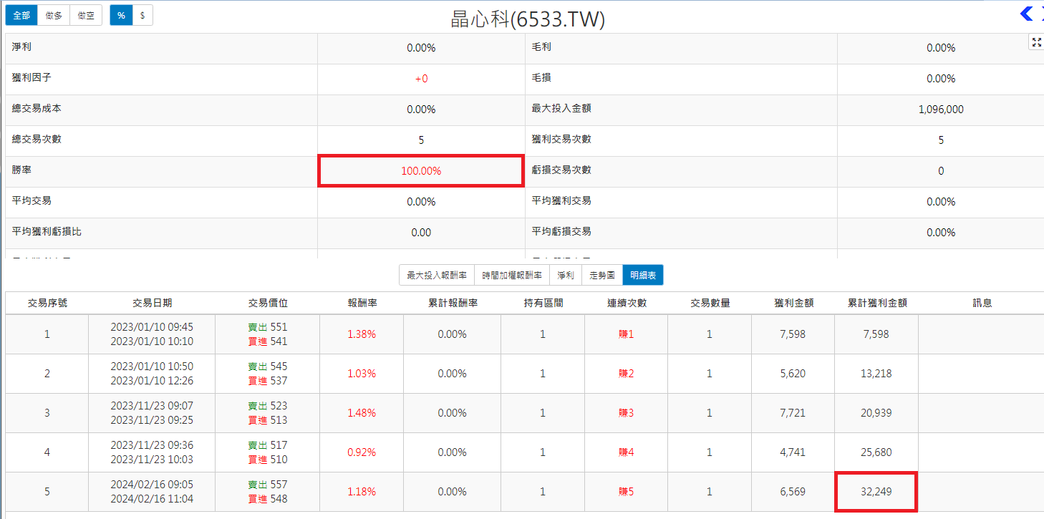The height and width of the screenshot is (519, 1044).
Task: Click the 平均獲利交易 label
Action: [x=561, y=201]
